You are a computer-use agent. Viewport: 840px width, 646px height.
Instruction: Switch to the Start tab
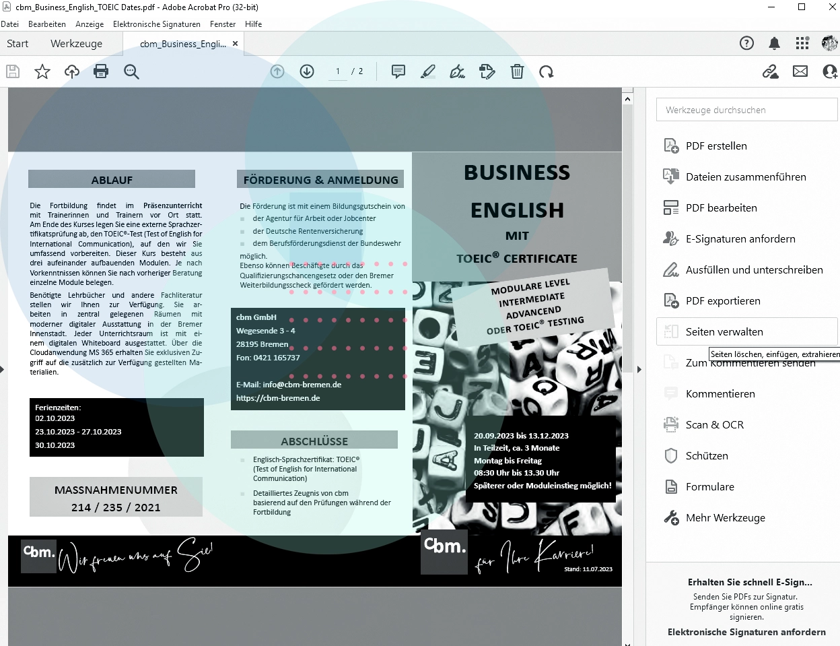(17, 44)
